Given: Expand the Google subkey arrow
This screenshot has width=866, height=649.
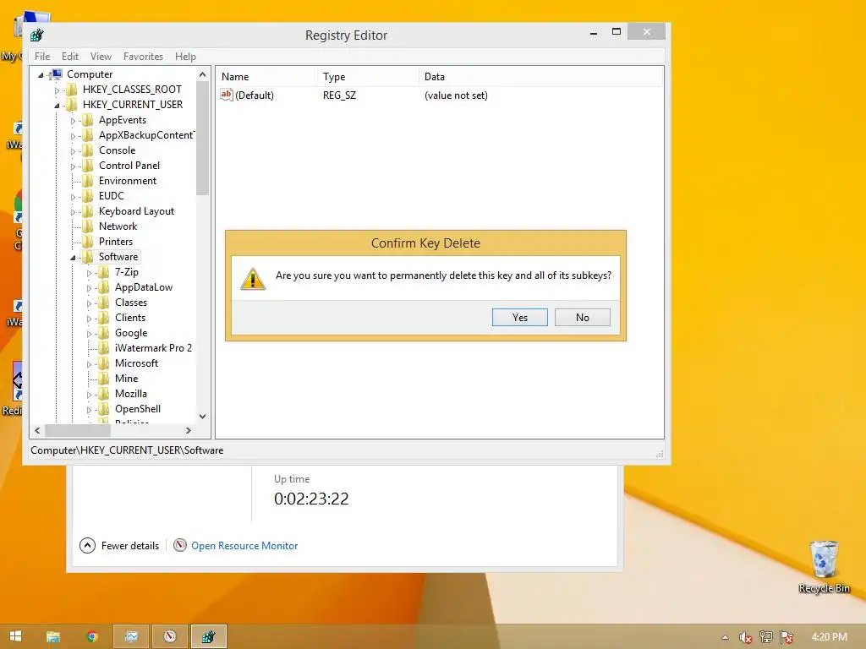Looking at the screenshot, I should pos(89,333).
